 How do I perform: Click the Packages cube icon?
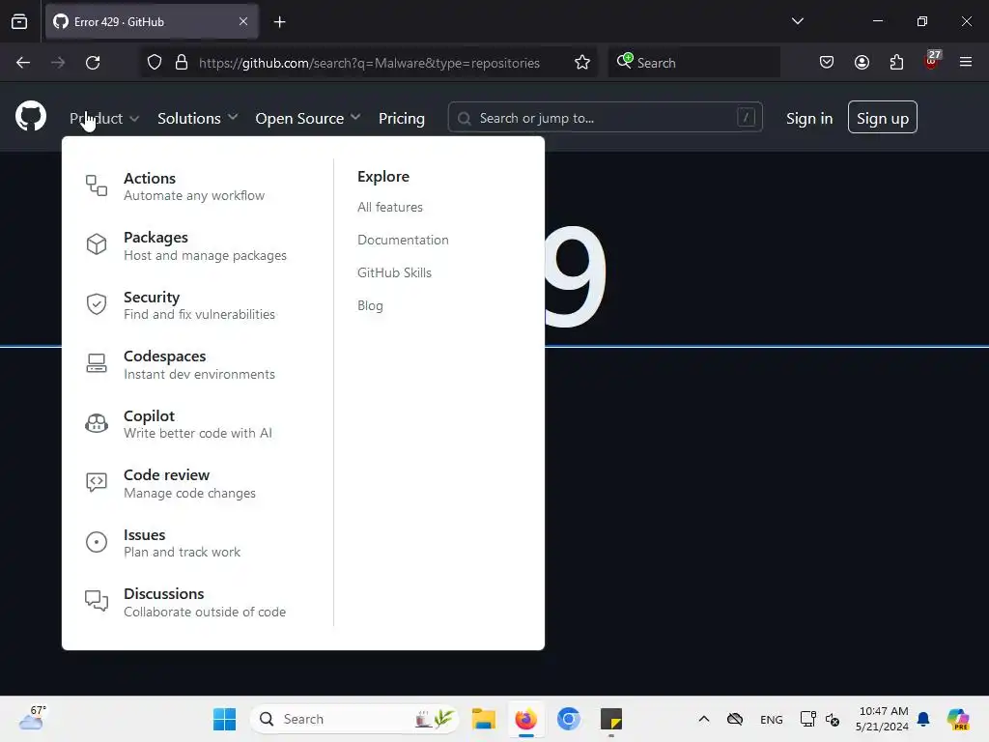click(97, 244)
